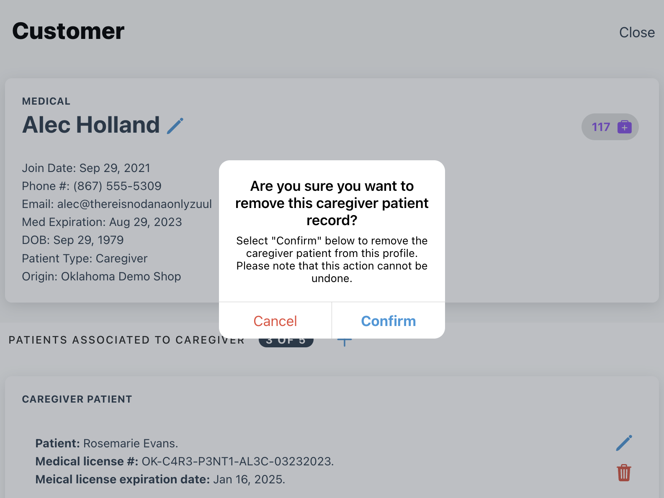The height and width of the screenshot is (498, 664).
Task: Click the Origin: Oklahoma Demo Shop line
Action: pyautogui.click(x=101, y=277)
